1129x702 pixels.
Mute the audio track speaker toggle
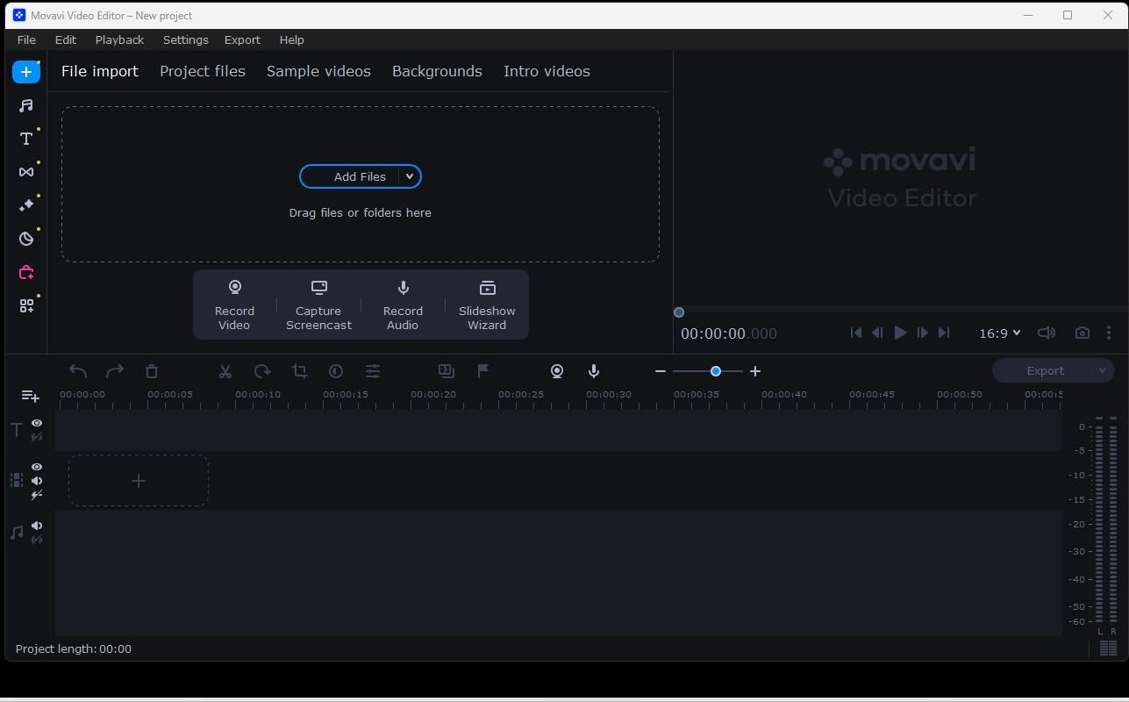point(36,525)
